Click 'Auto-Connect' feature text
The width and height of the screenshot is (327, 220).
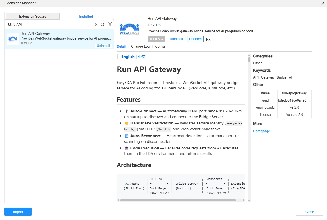pos(143,111)
